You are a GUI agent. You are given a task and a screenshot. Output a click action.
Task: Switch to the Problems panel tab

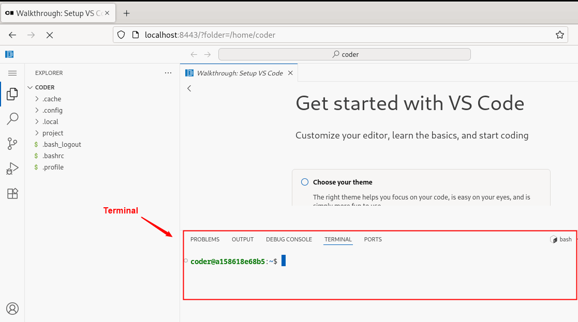[x=205, y=239]
